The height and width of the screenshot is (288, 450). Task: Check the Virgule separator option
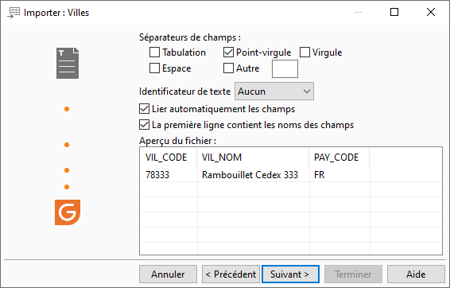[305, 53]
